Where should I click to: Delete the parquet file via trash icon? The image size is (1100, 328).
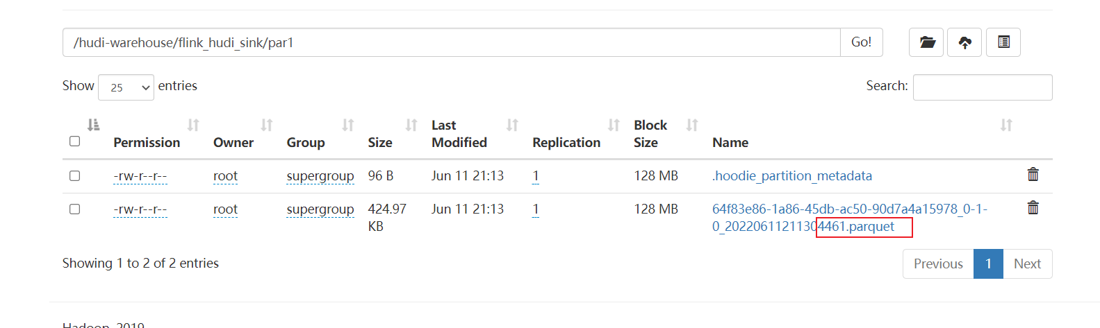[x=1033, y=207]
